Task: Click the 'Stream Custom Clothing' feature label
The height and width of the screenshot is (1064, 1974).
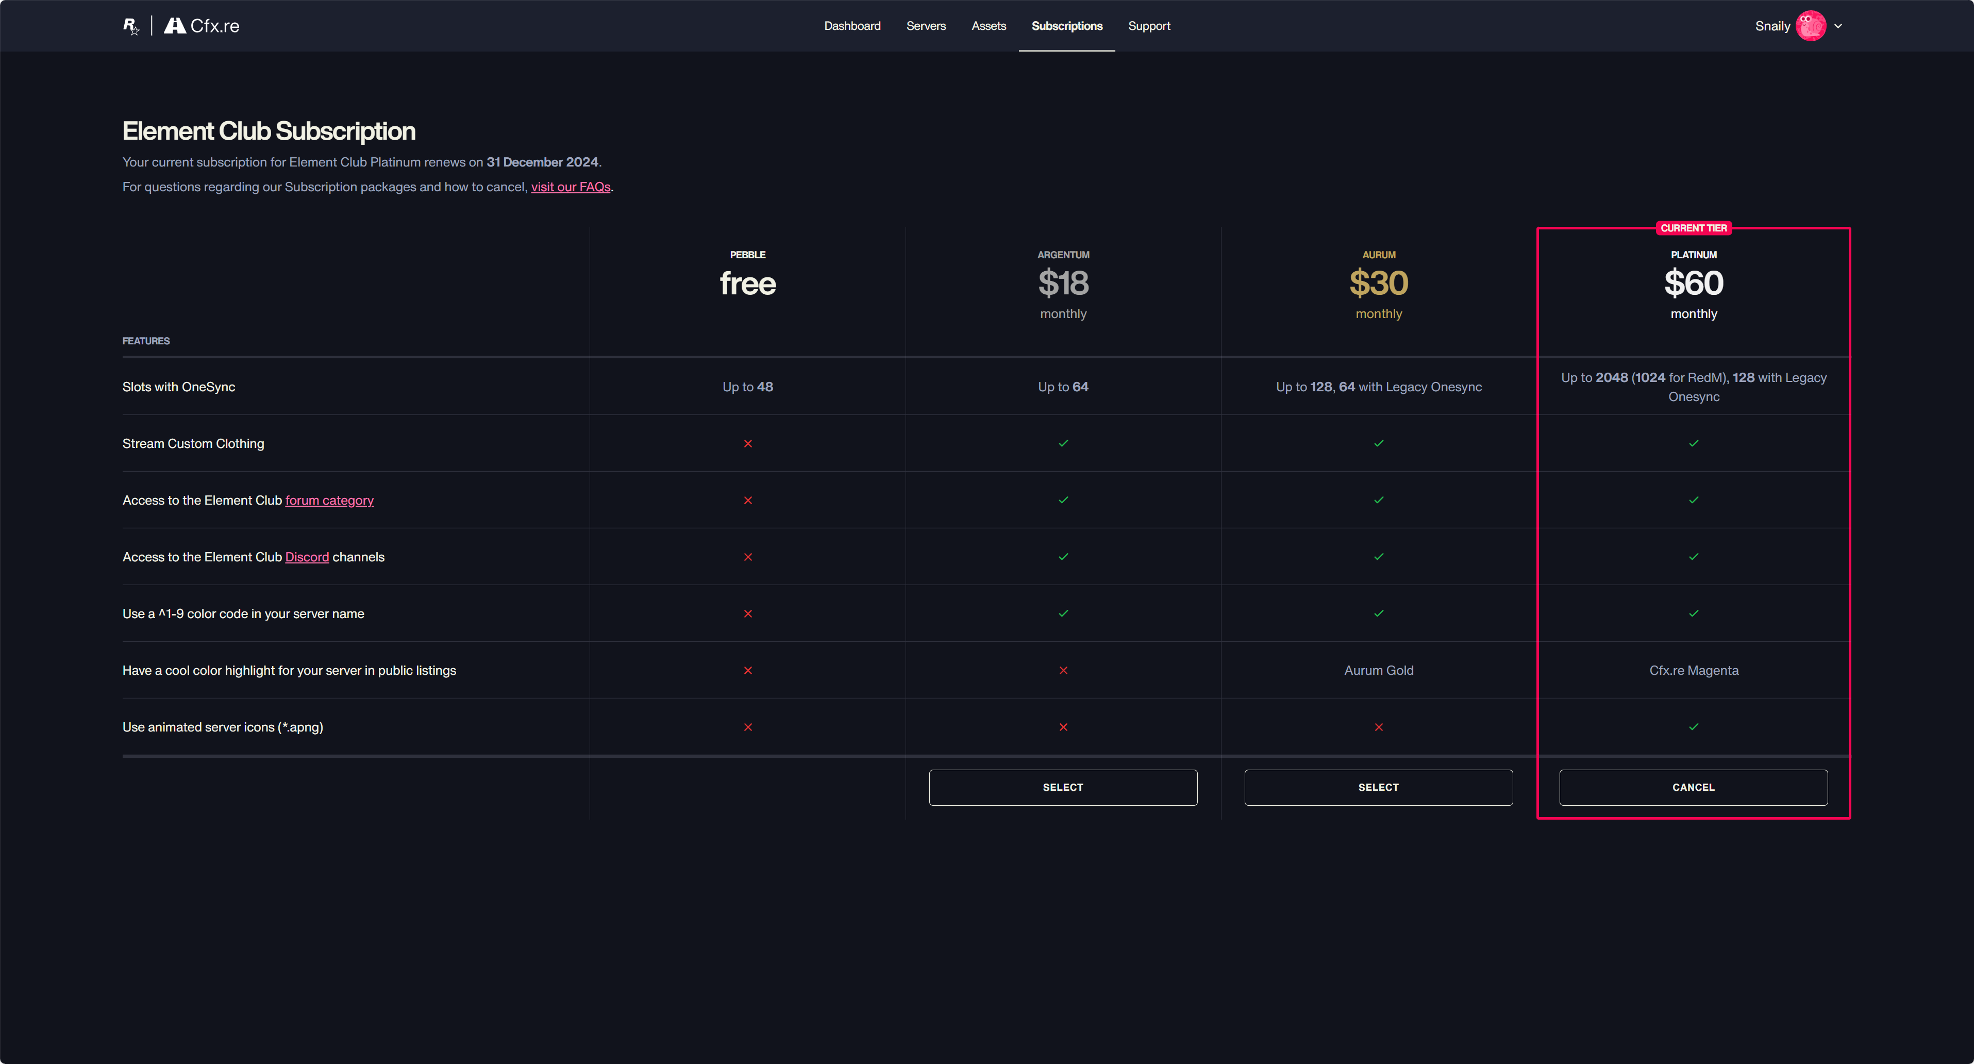Action: (x=193, y=444)
